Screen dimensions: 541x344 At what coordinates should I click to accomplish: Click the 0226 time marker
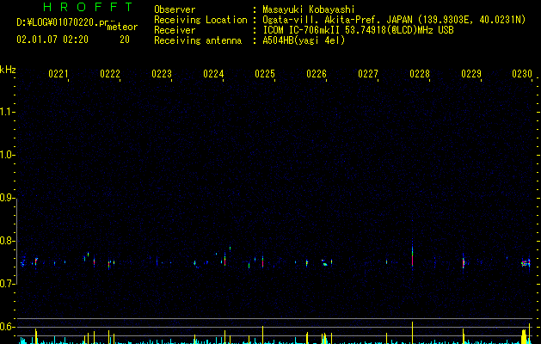317,74
